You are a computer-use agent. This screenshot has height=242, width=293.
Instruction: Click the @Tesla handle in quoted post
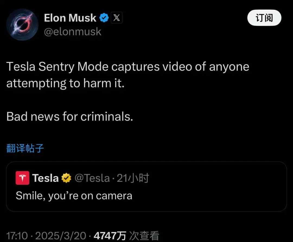coord(92,178)
